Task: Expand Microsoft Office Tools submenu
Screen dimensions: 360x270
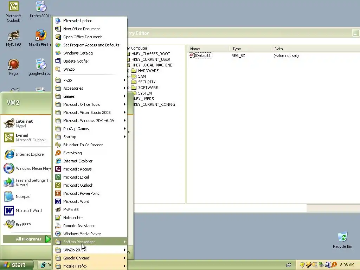Action: (90, 104)
